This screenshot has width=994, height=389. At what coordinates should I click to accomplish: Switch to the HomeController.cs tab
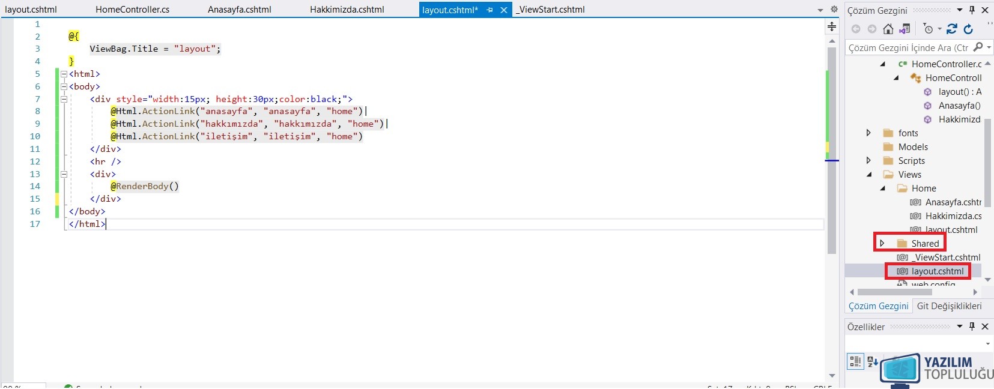pos(132,10)
